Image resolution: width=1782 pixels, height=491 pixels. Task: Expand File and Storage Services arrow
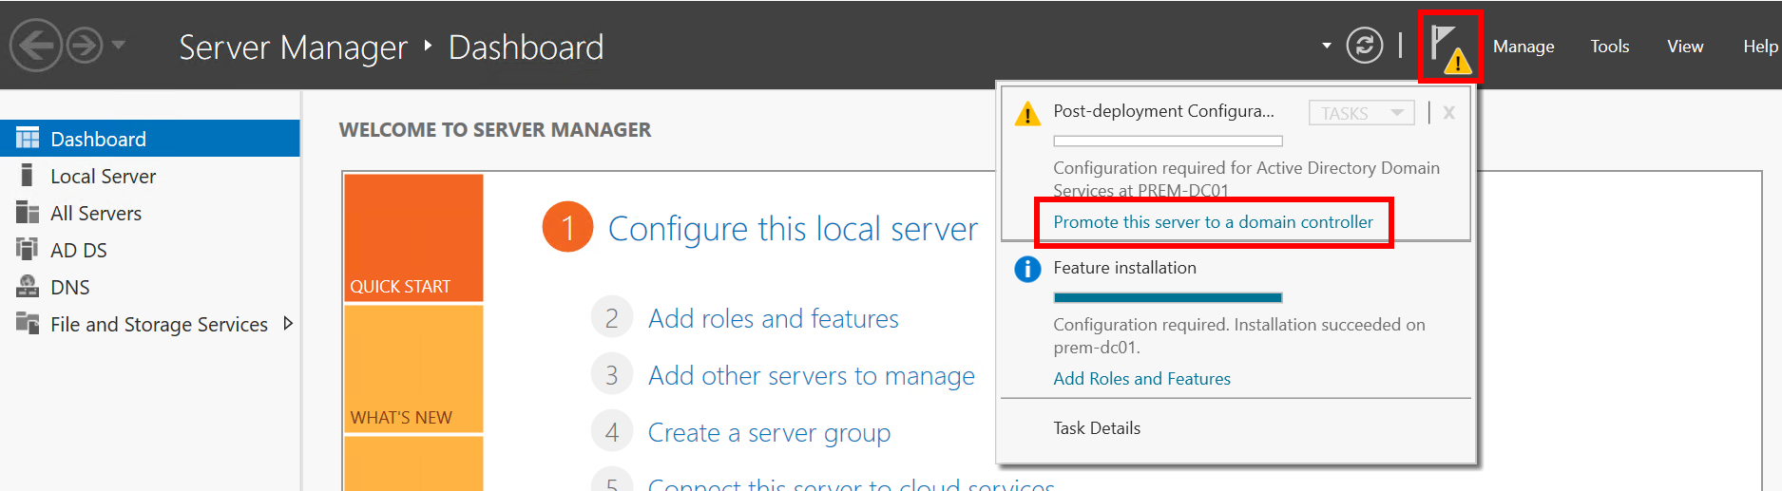click(288, 324)
